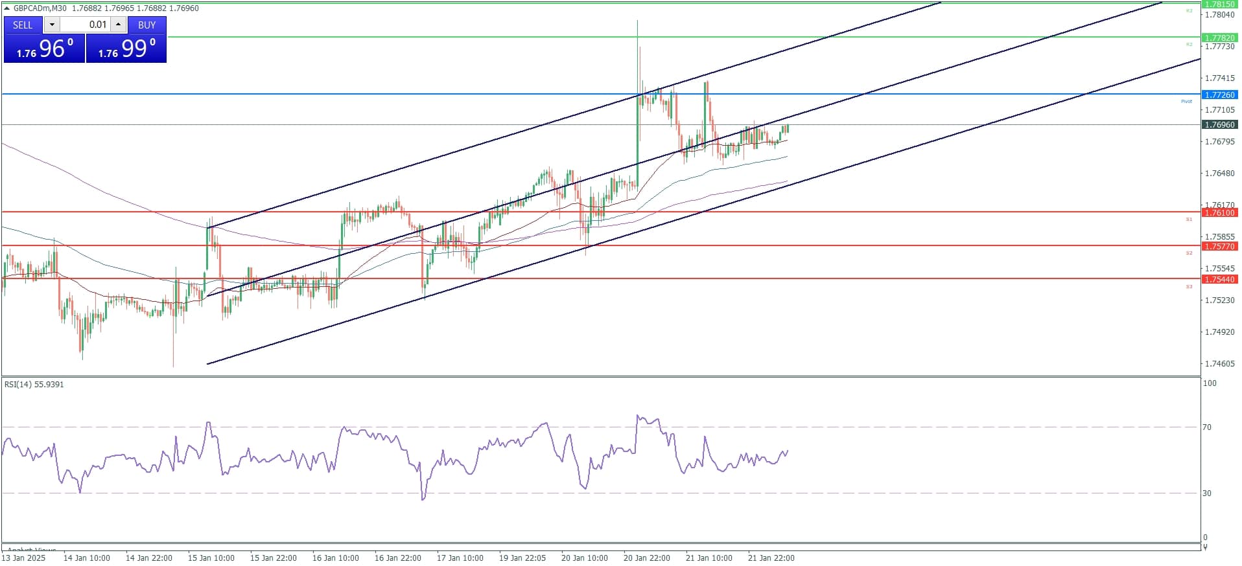Click the 1.74920 price scale value
Viewport: 1242px width, 566px height.
click(x=1219, y=332)
